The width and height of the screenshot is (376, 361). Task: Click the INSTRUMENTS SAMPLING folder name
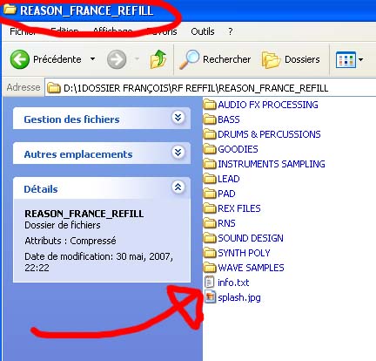click(x=272, y=164)
